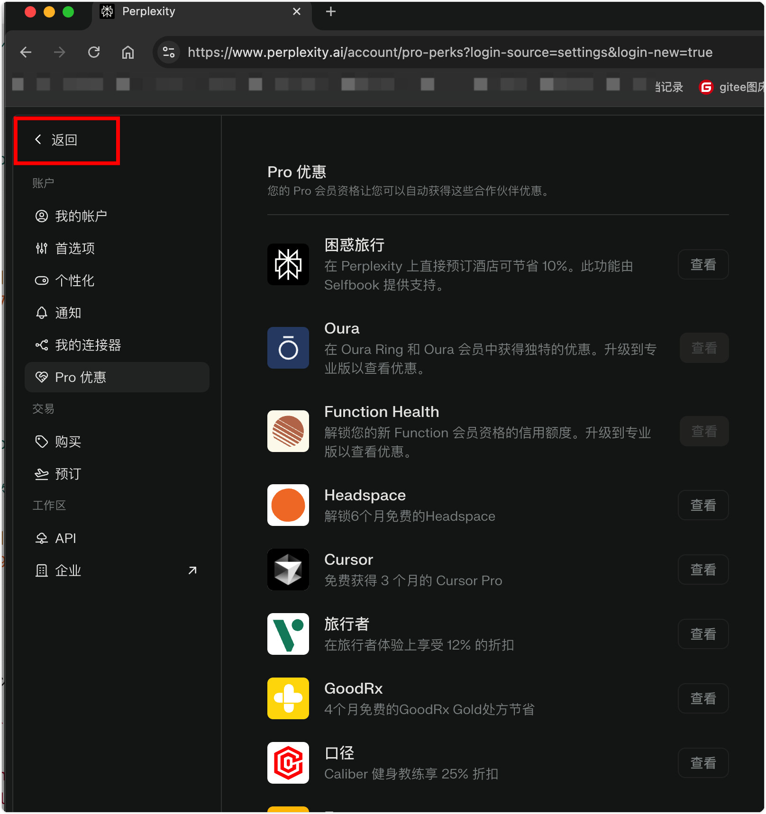Reload the page with refresh icon
This screenshot has height=814, width=766.
(94, 52)
